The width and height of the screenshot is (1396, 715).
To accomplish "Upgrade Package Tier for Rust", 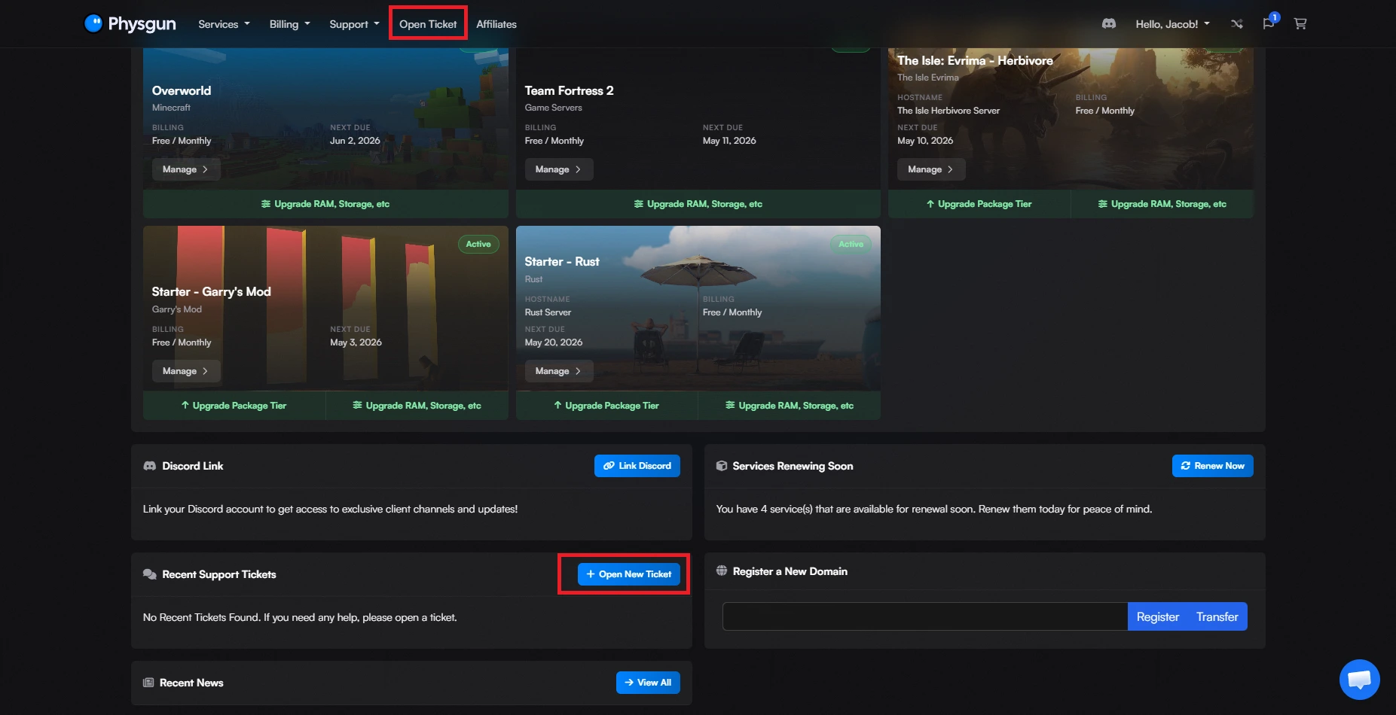I will (606, 406).
